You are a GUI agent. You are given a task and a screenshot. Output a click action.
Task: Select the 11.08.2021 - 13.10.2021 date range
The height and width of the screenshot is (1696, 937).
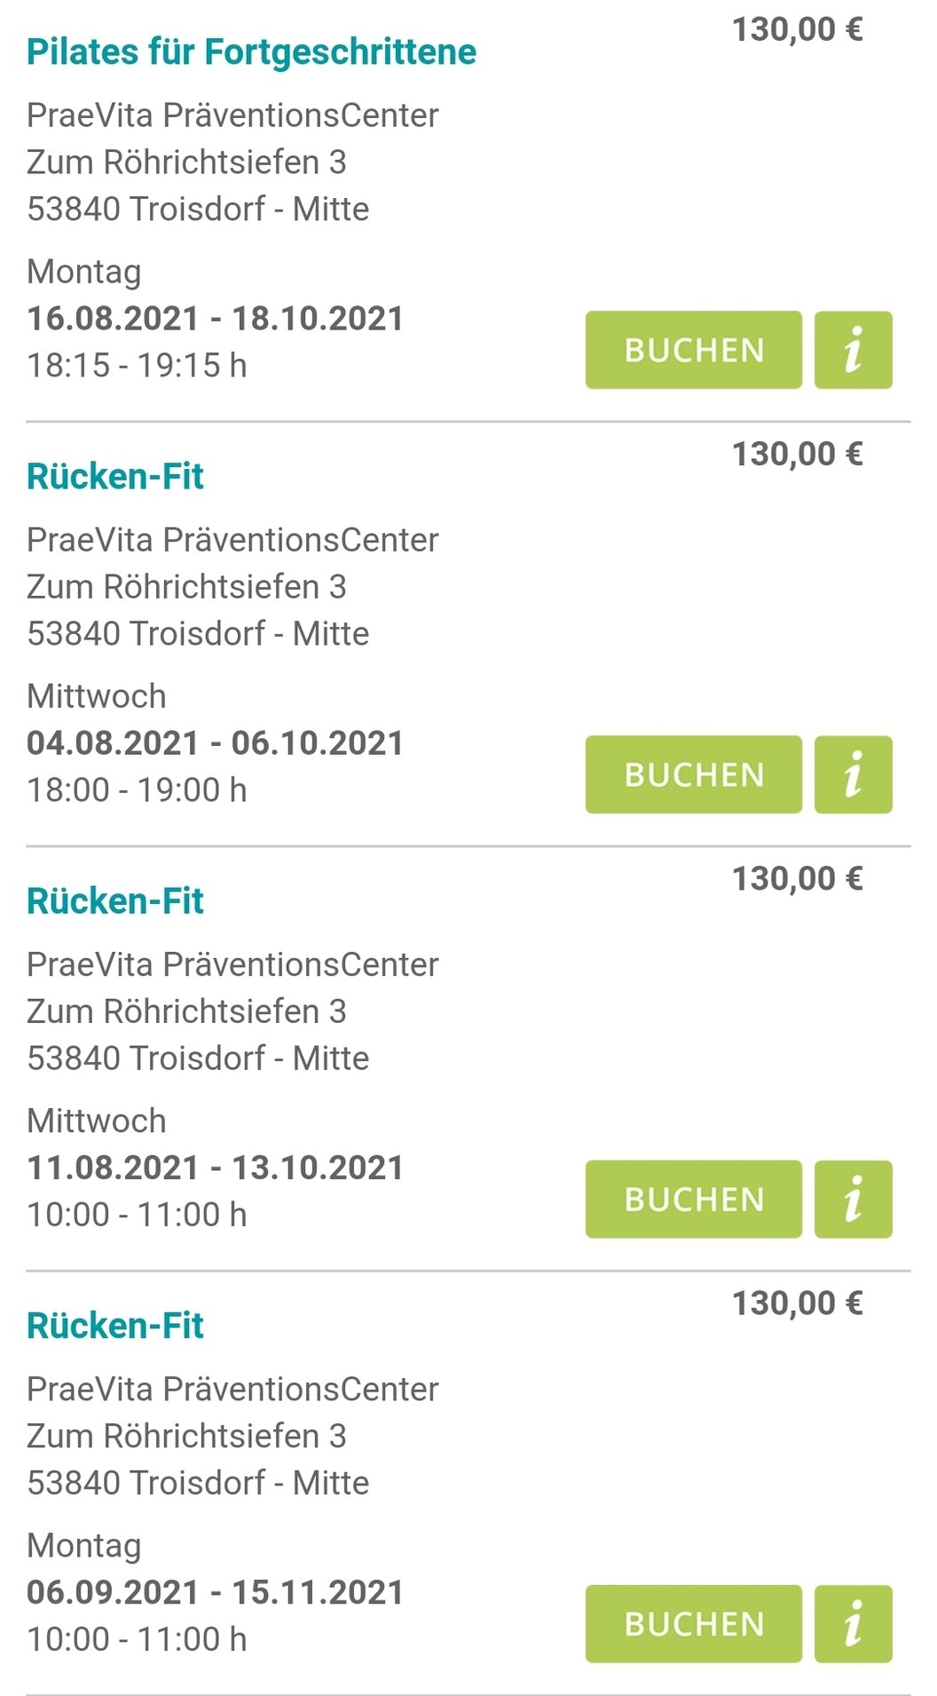pyautogui.click(x=216, y=1168)
